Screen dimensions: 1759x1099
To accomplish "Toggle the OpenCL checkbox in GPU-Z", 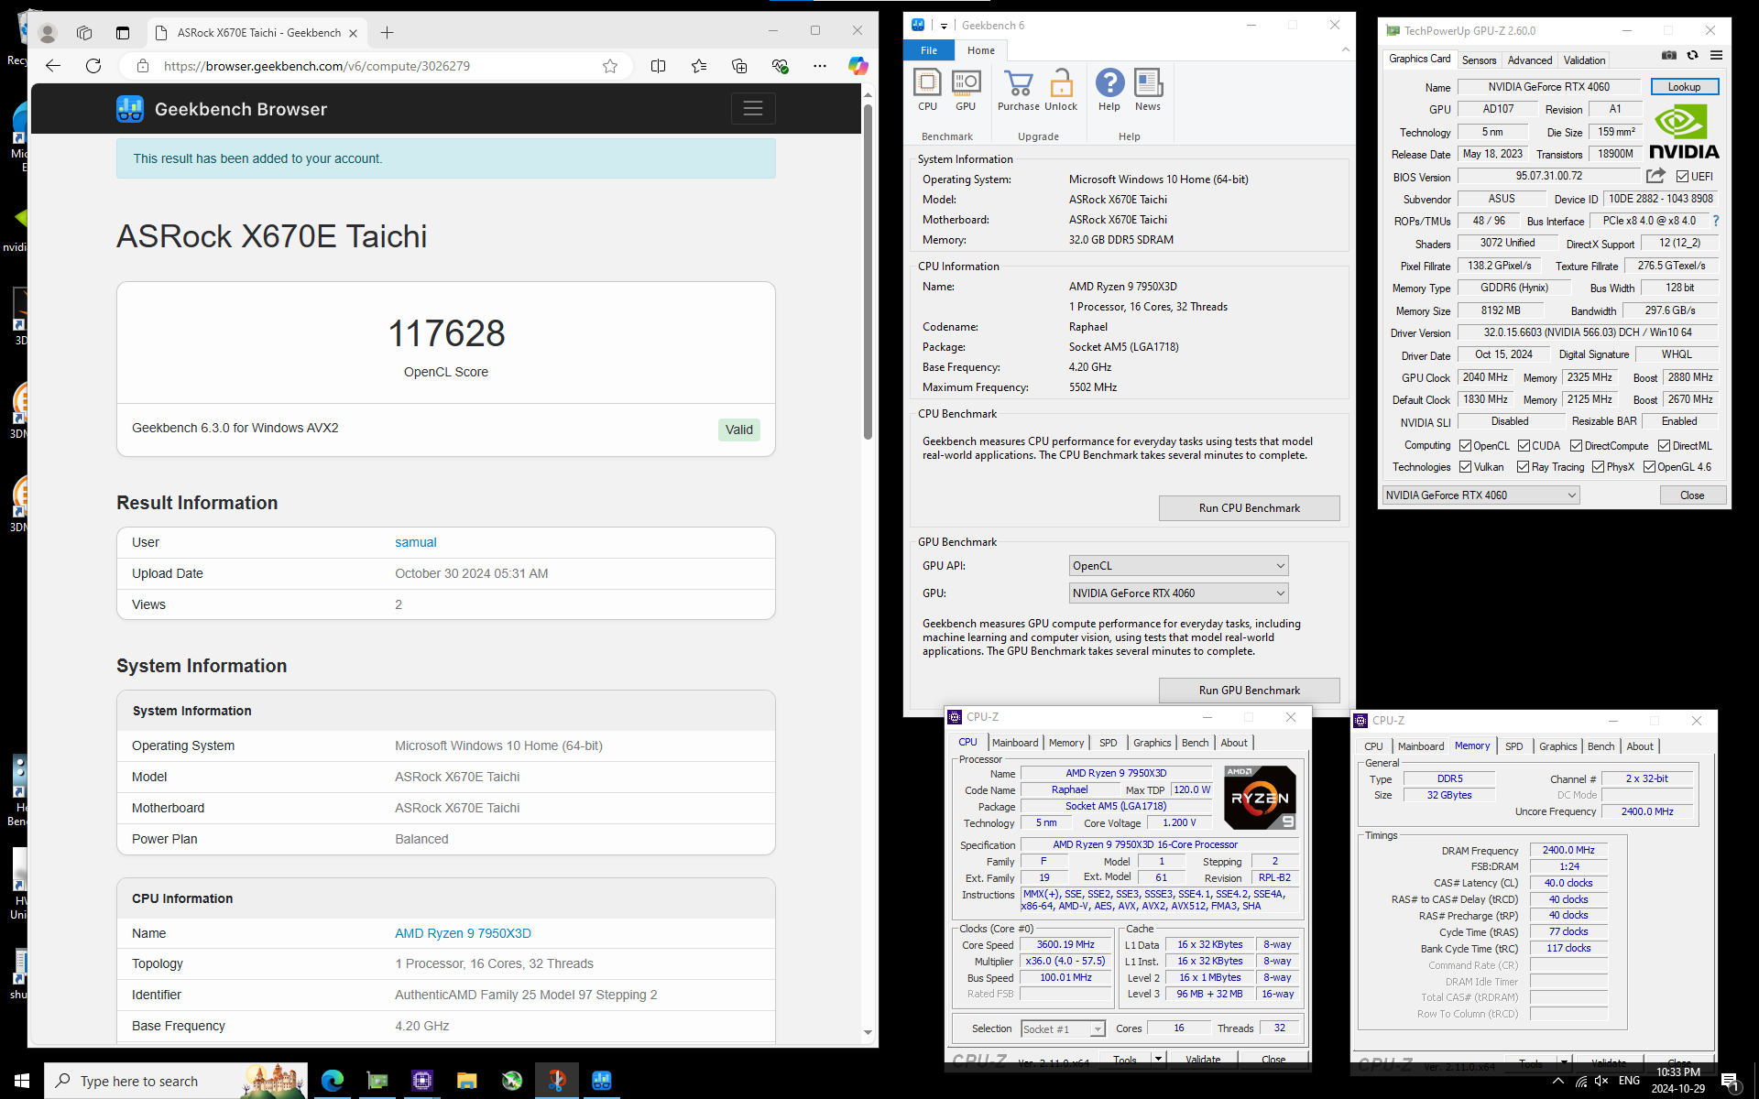I will click(x=1465, y=446).
